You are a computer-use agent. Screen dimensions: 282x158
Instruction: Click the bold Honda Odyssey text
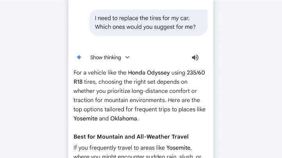[149, 73]
